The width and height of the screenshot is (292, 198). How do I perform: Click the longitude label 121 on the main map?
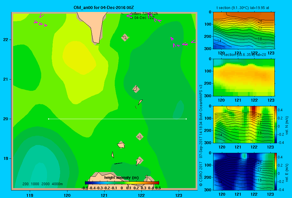(104, 195)
